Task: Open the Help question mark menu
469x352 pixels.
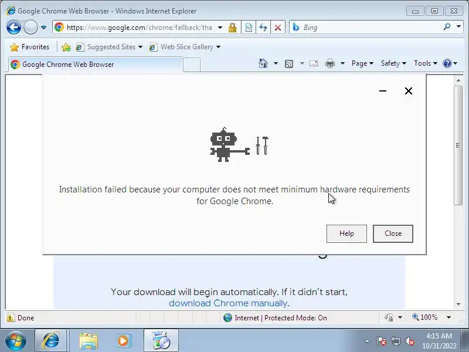Action: click(450, 63)
